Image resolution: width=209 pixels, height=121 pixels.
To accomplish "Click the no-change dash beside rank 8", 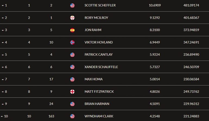I will pyautogui.click(x=3, y=92).
